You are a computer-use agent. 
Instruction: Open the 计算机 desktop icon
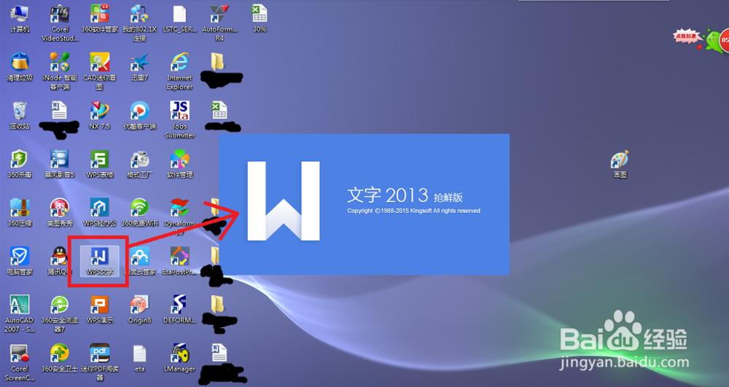(20, 18)
